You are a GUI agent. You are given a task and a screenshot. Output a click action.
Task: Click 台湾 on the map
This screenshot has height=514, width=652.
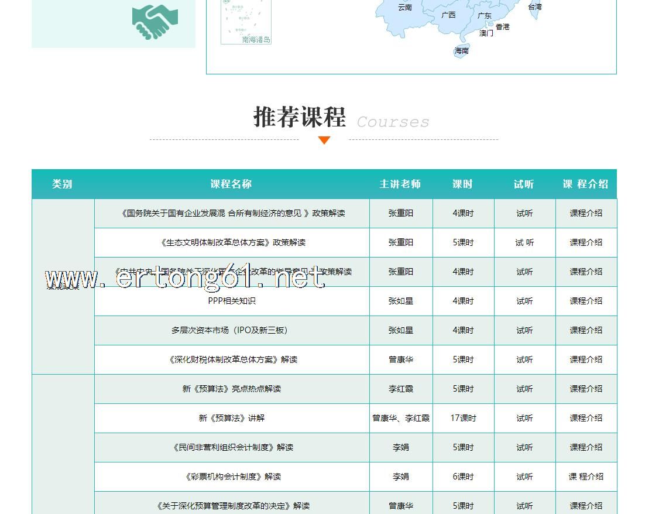click(x=534, y=8)
